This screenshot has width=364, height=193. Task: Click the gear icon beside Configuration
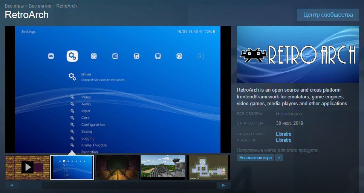72,125
